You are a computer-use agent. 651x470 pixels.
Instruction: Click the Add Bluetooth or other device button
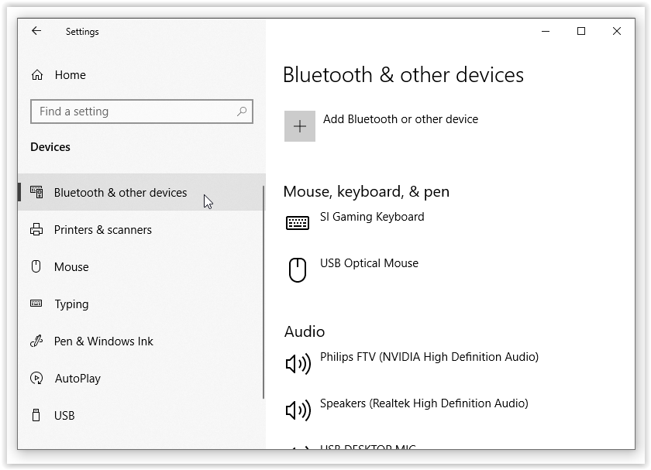pyautogui.click(x=400, y=118)
